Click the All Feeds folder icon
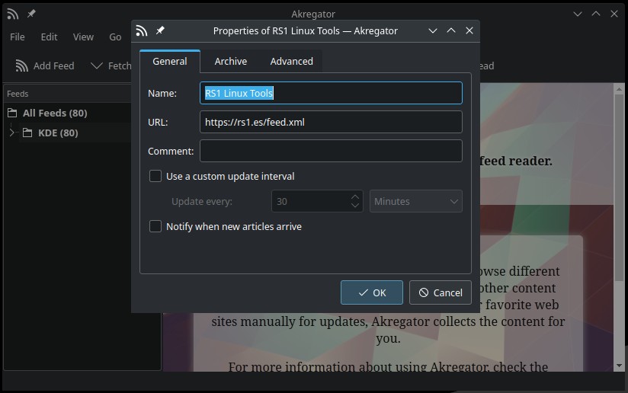The height and width of the screenshot is (393, 628). 12,113
